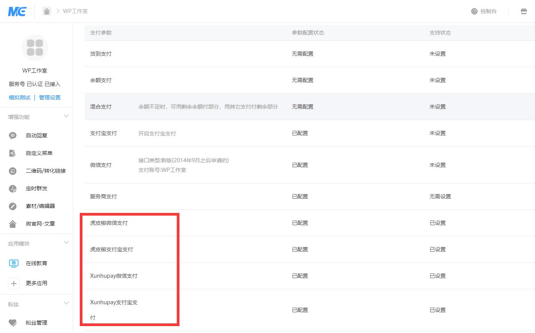Collapse the 应用模块 section chevron
The width and height of the screenshot is (535, 333).
(66, 243)
